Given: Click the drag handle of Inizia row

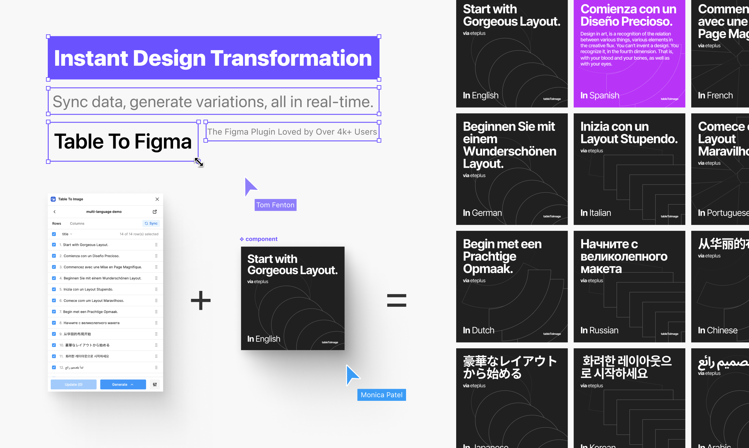Looking at the screenshot, I should (156, 289).
